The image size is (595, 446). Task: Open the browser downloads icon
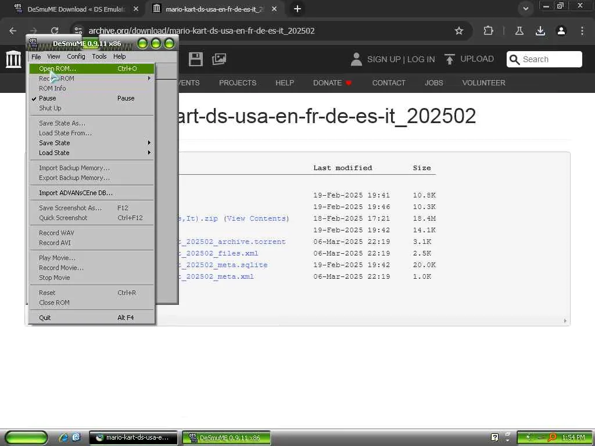tap(540, 31)
